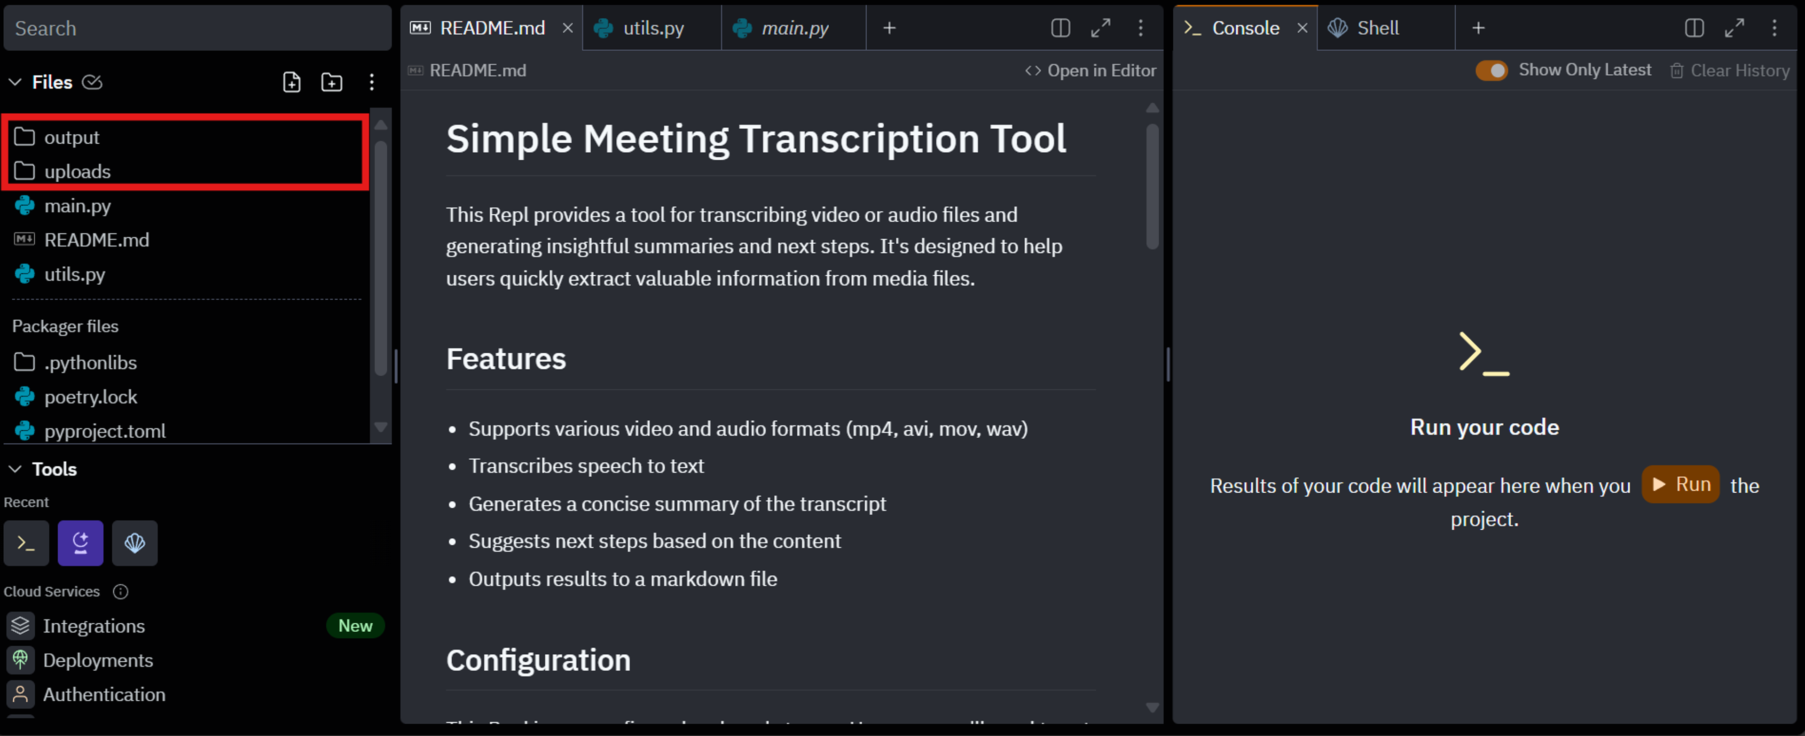Open Files panel three-dot menu

(x=371, y=82)
